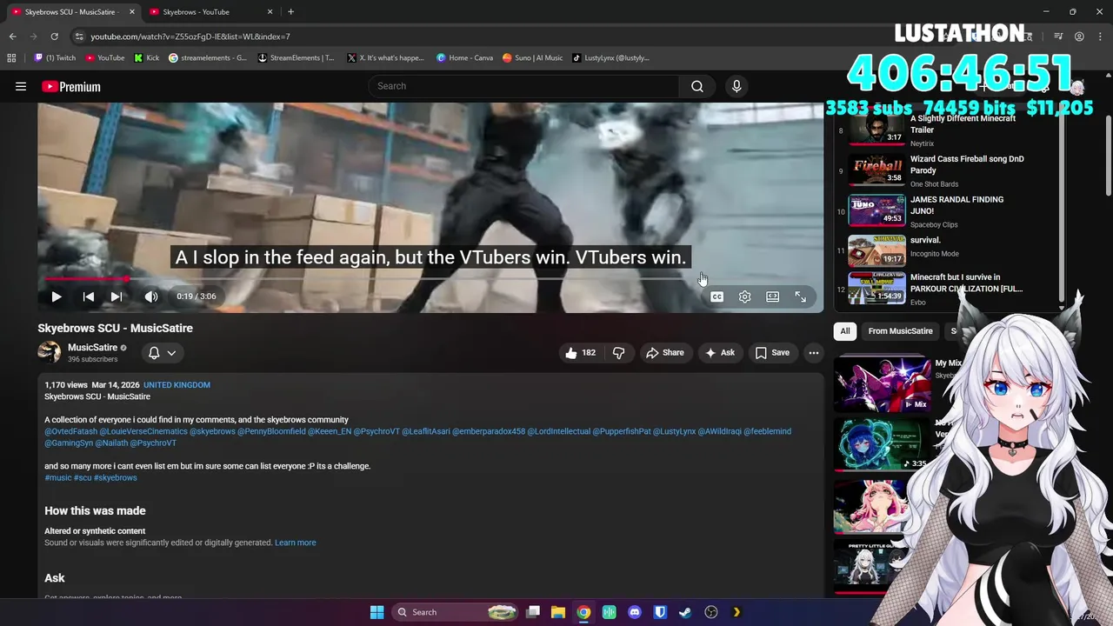
Task: Save video to a playlist
Action: coord(772,352)
